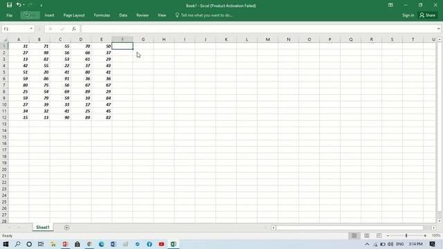Click the horizontal scrollbar right arrow
The image size is (443, 249).
point(434,228)
